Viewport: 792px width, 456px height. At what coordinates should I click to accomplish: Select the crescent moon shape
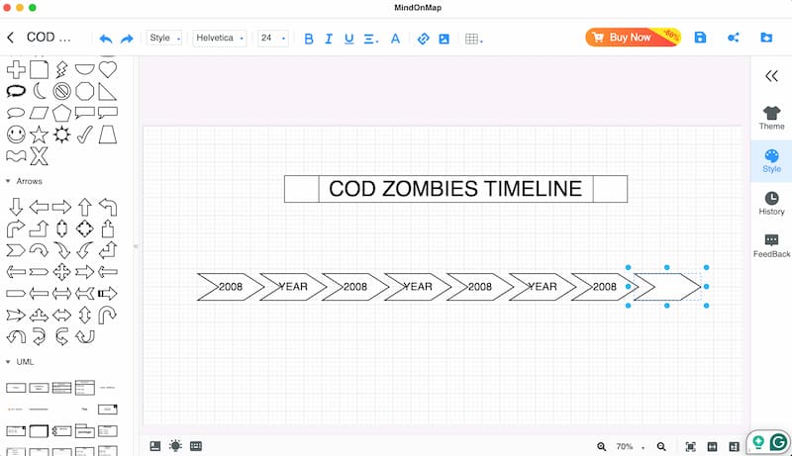coord(39,91)
